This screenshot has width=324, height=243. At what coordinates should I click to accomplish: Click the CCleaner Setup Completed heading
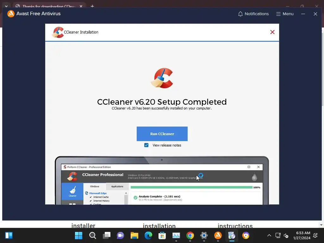(x=162, y=102)
